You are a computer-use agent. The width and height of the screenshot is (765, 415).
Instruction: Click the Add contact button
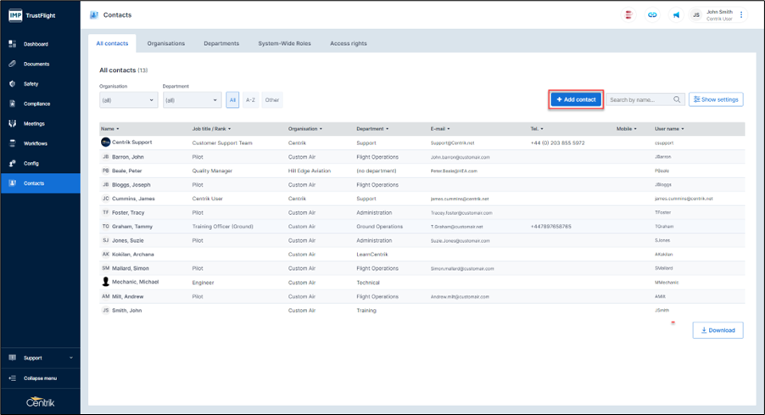(x=577, y=99)
